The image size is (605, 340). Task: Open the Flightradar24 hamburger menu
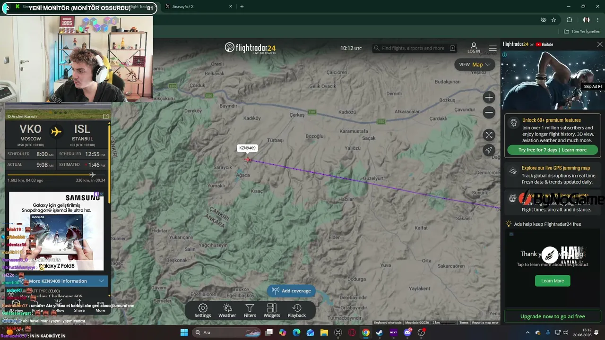(x=493, y=48)
